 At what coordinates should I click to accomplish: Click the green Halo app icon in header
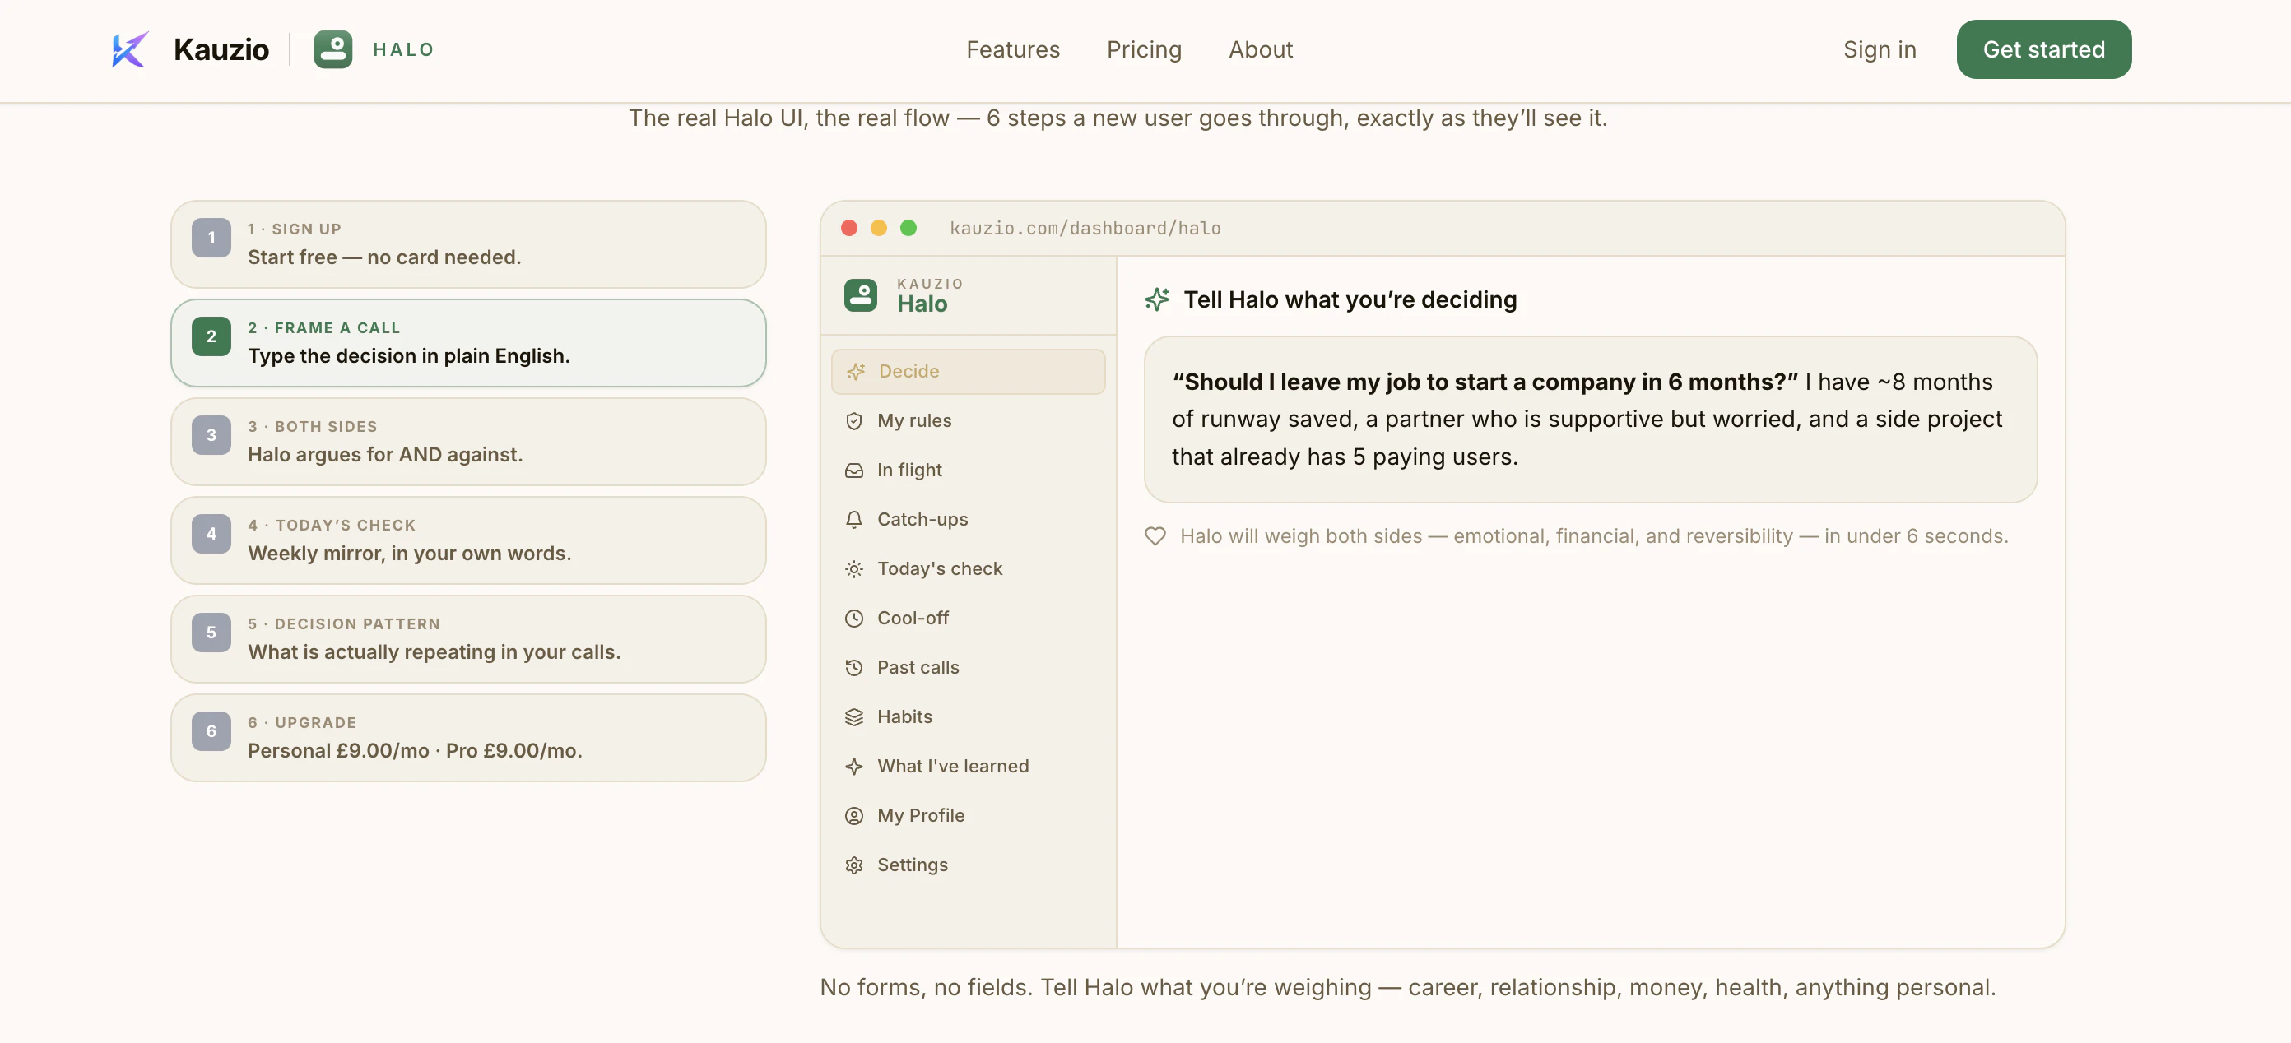click(332, 50)
